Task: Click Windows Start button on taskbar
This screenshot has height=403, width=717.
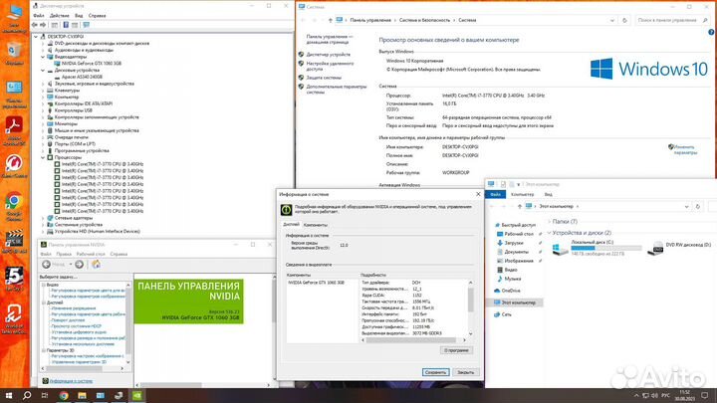Action: [x=8, y=396]
